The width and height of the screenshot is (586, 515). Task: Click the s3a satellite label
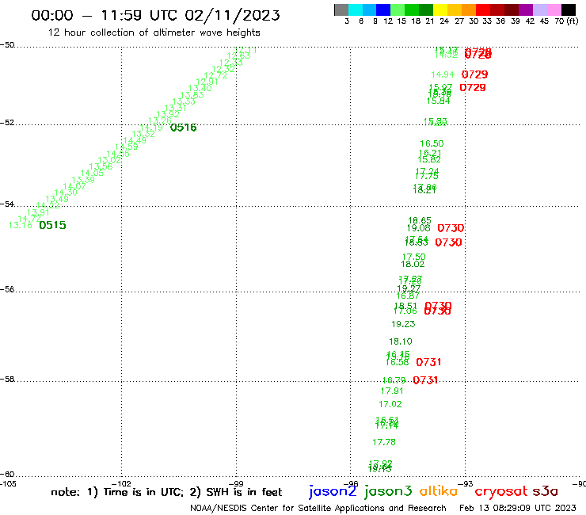coord(546,491)
